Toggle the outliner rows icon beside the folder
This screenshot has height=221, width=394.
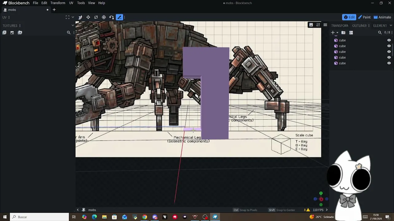[x=351, y=33]
